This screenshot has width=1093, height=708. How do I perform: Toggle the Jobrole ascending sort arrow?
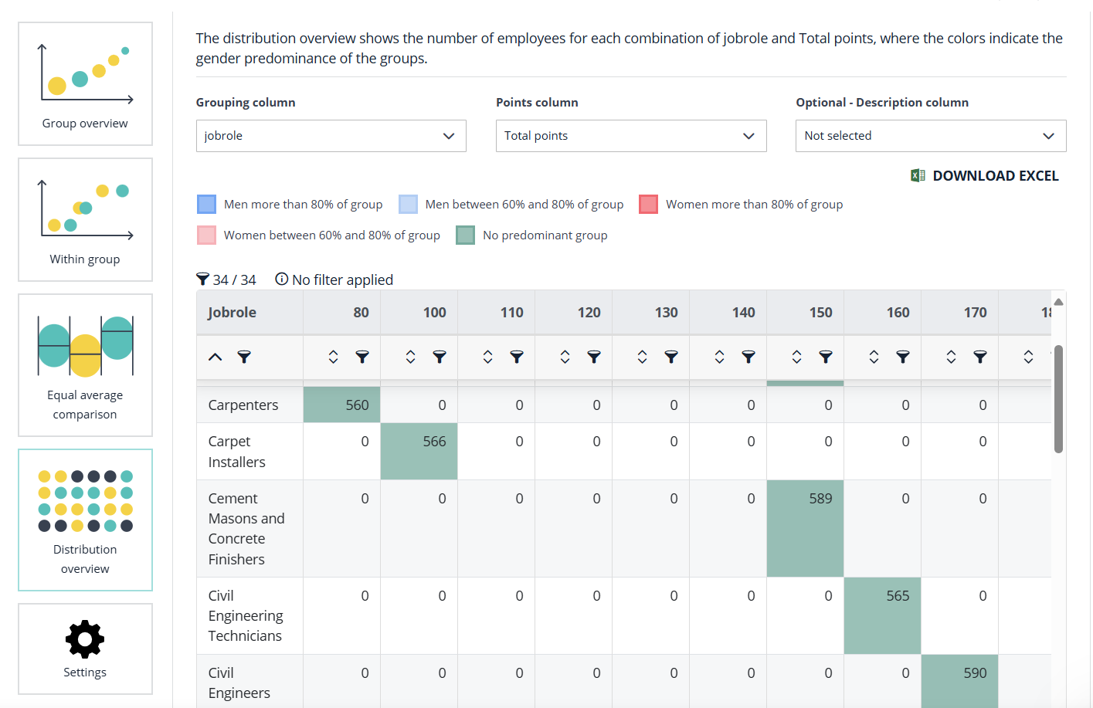pyautogui.click(x=216, y=357)
